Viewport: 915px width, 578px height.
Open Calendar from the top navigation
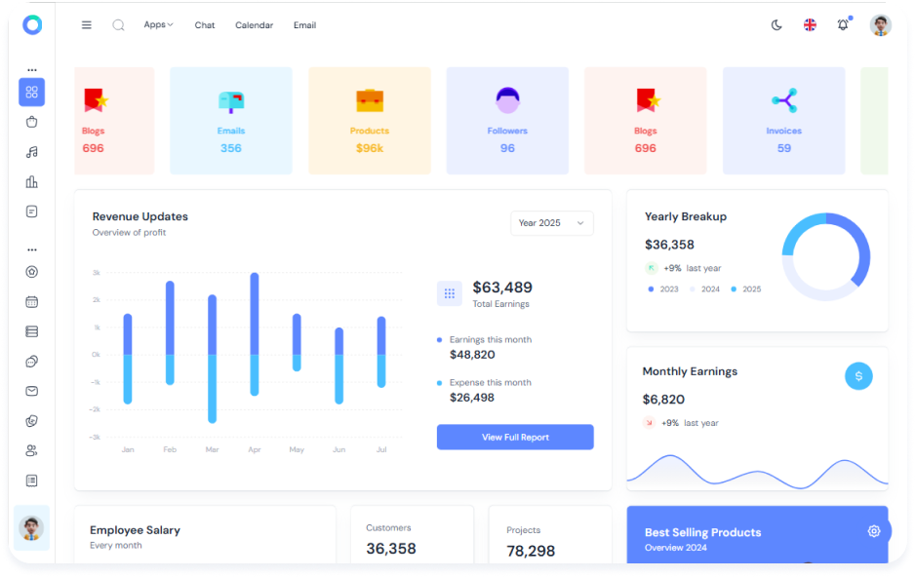coord(254,25)
